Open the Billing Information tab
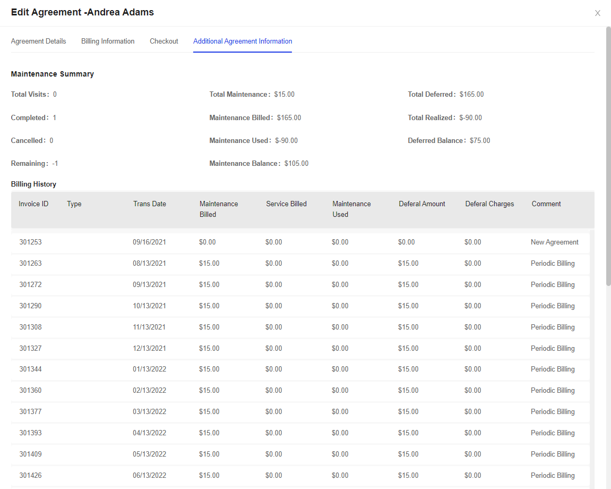Screen dimensions: 611x489 click(108, 41)
